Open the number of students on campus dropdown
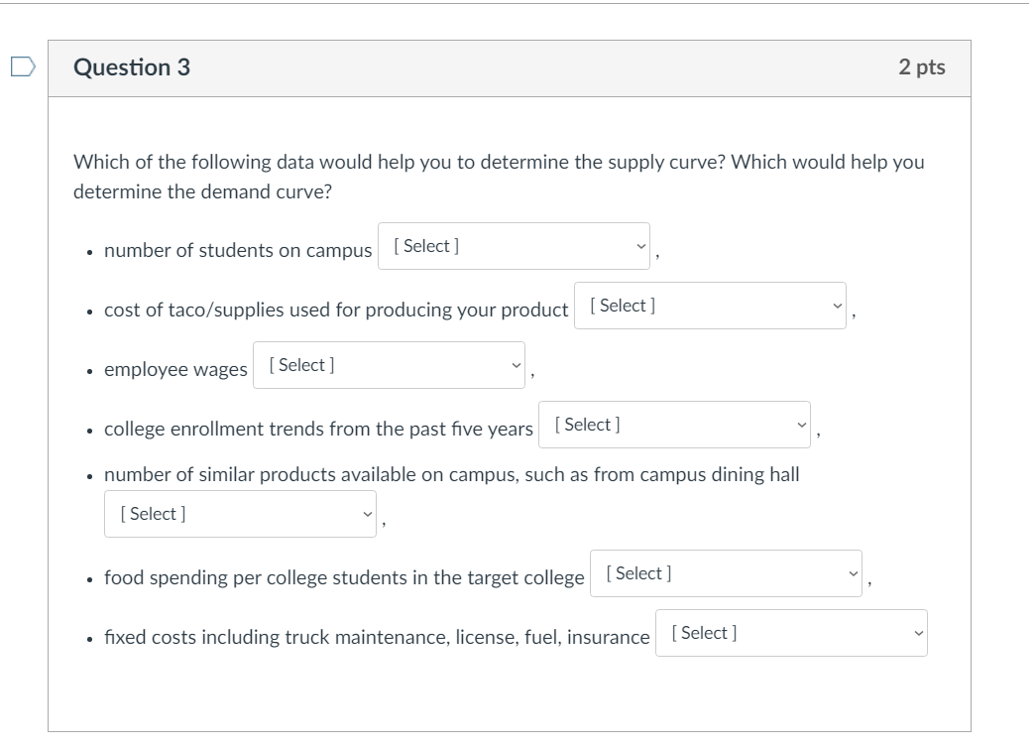 [514, 245]
